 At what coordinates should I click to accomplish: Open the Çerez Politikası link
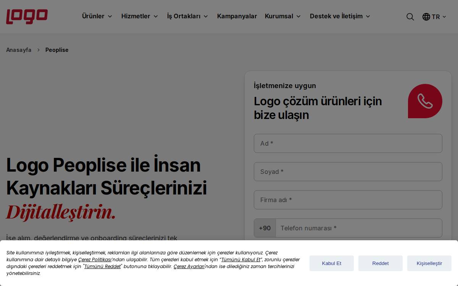point(95,260)
